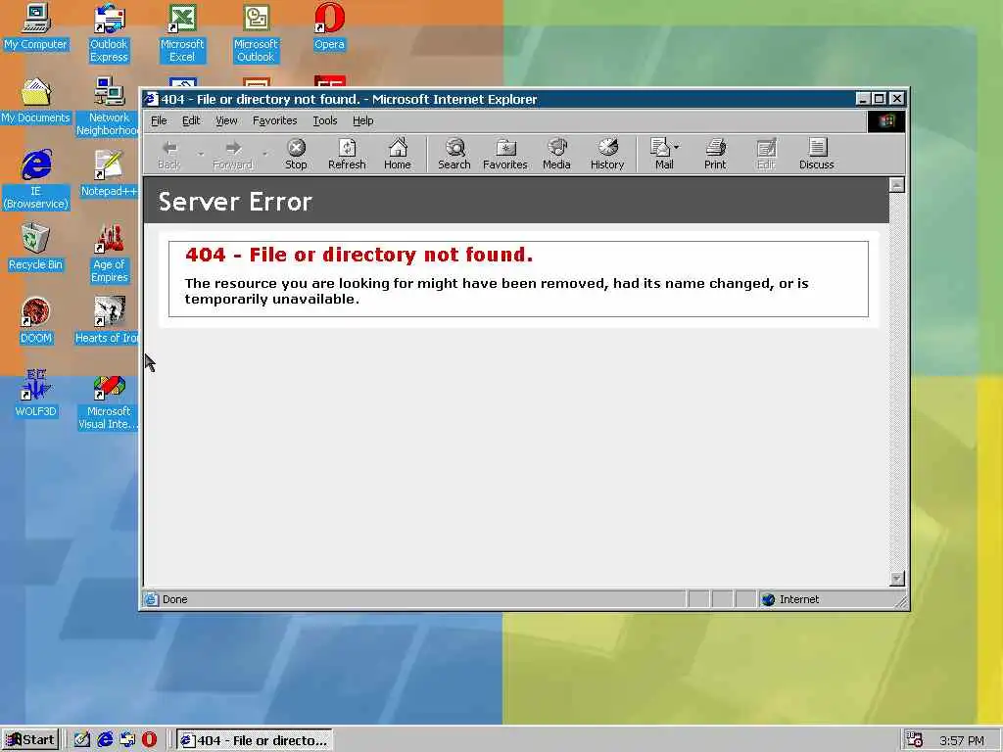The image size is (1003, 752).
Task: Open the Edit menu in menu bar
Action: coord(191,120)
